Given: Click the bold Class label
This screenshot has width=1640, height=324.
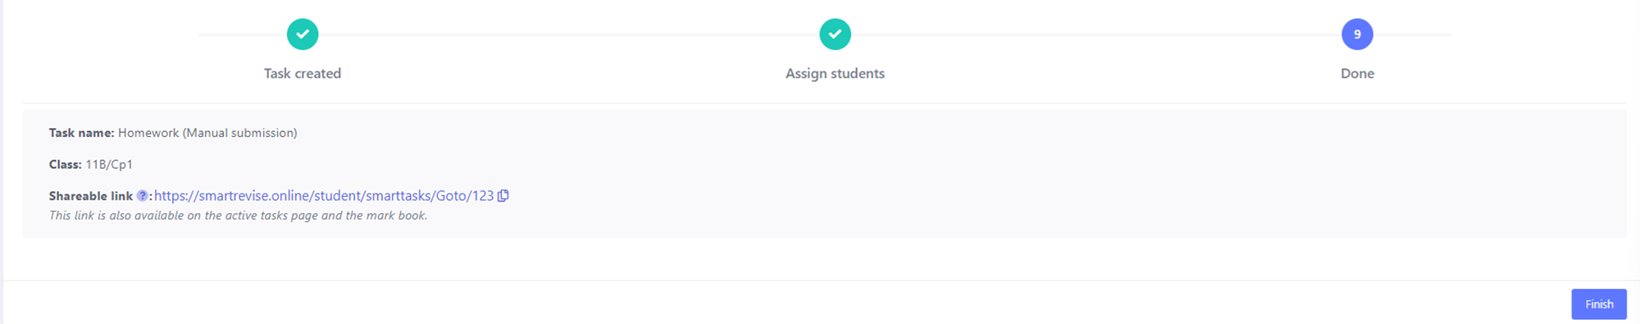Looking at the screenshot, I should tap(65, 165).
